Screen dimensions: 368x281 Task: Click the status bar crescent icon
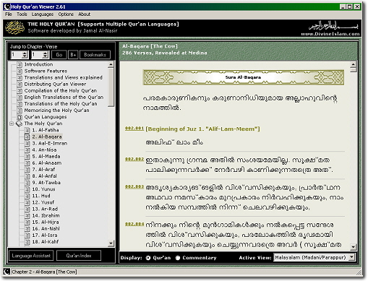point(7,272)
